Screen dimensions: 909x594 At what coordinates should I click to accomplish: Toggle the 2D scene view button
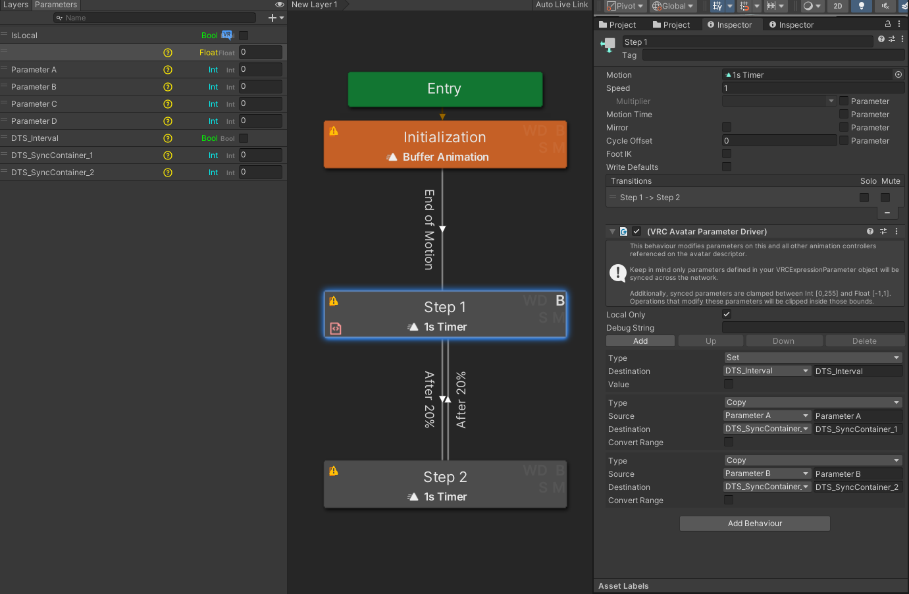(x=838, y=6)
